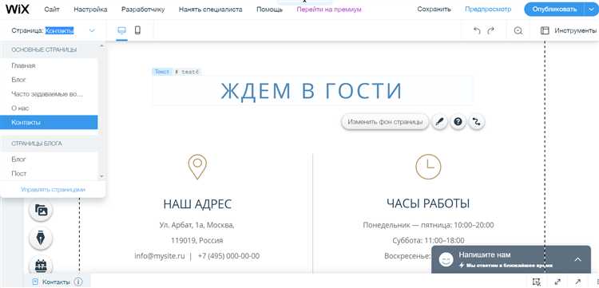Click the zoom out magnifier icon

tap(518, 31)
